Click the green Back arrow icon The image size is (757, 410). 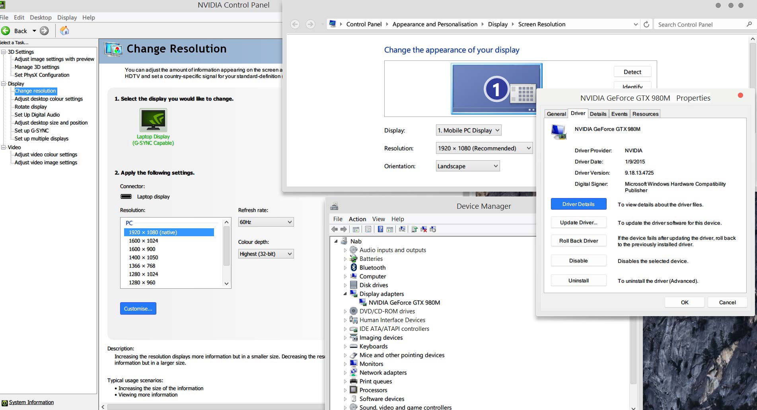tap(6, 31)
